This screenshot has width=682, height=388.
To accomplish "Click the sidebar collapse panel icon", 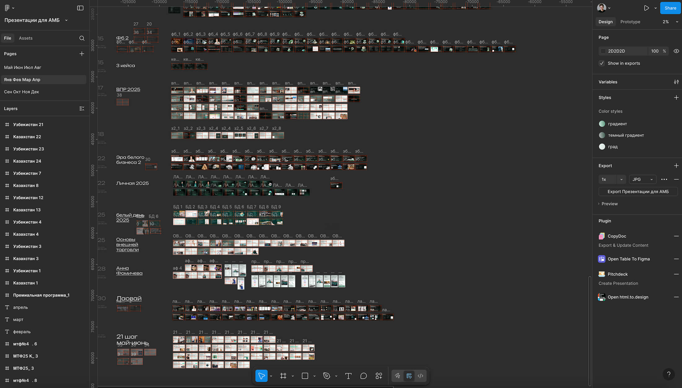I will click(x=80, y=8).
